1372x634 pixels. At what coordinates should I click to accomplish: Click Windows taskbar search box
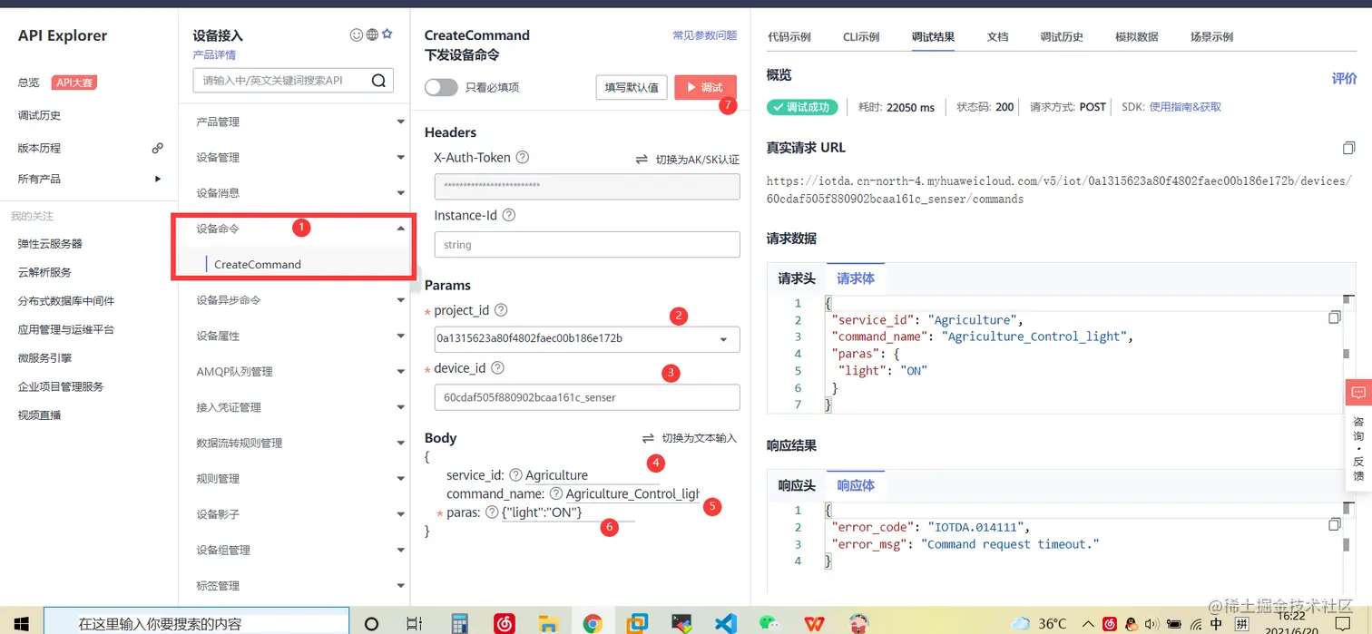(x=196, y=623)
